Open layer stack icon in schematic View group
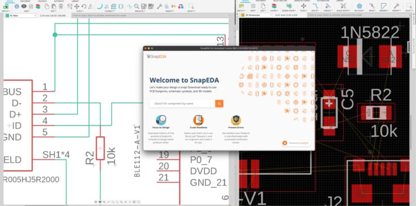The height and width of the screenshot is (206, 416). [38, 6]
